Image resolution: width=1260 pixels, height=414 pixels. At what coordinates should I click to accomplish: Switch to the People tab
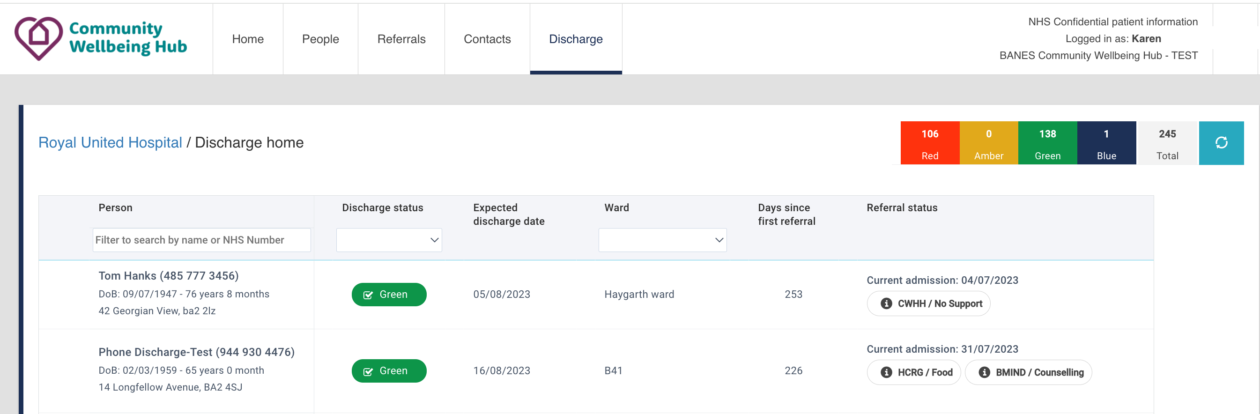(x=320, y=39)
